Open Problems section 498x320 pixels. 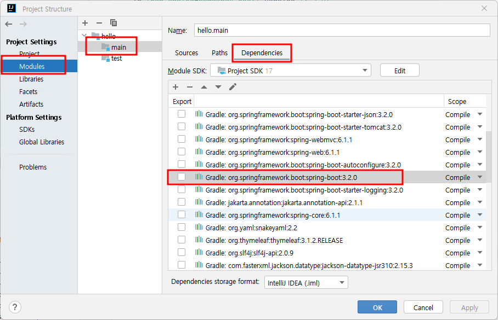[x=33, y=167]
